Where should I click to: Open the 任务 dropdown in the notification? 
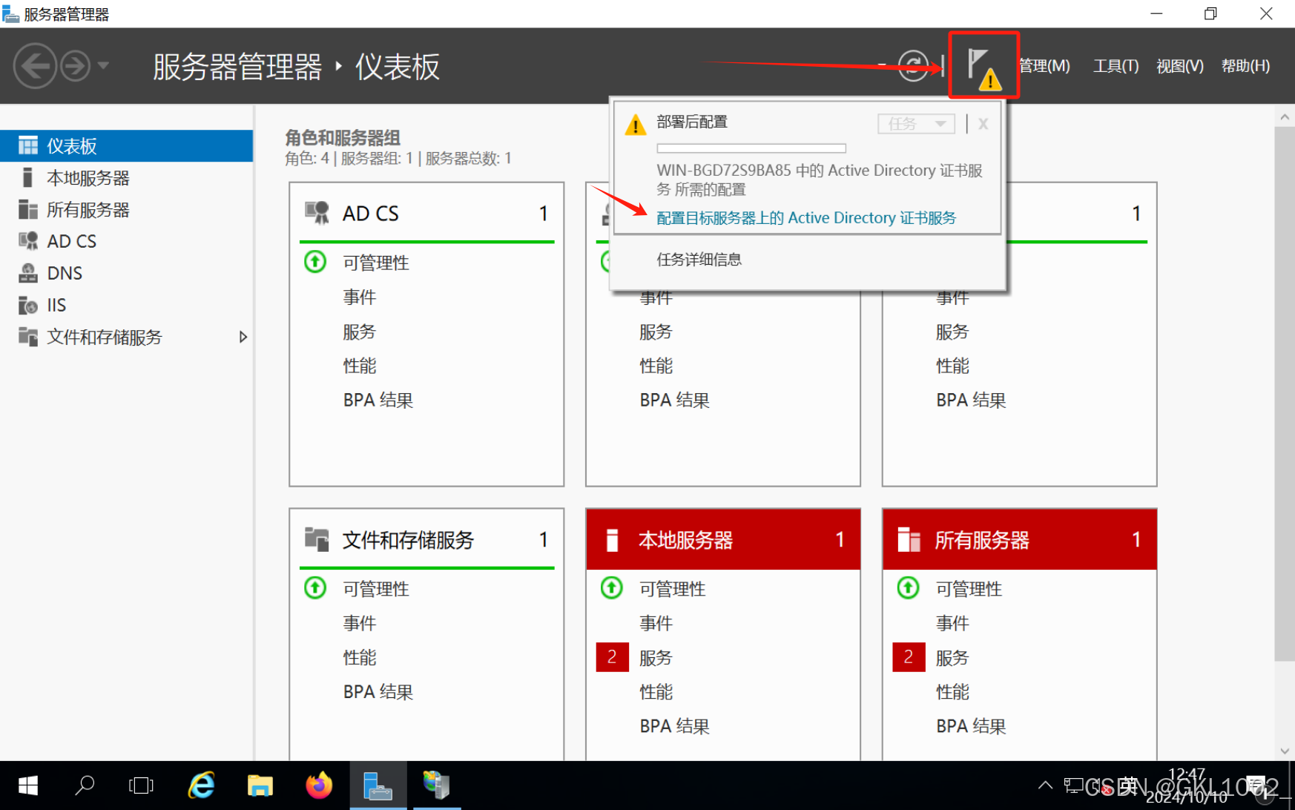pyautogui.click(x=916, y=124)
